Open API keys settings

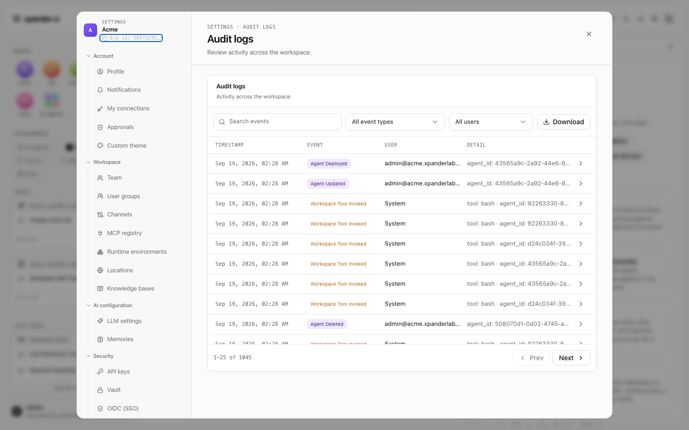pos(139,372)
